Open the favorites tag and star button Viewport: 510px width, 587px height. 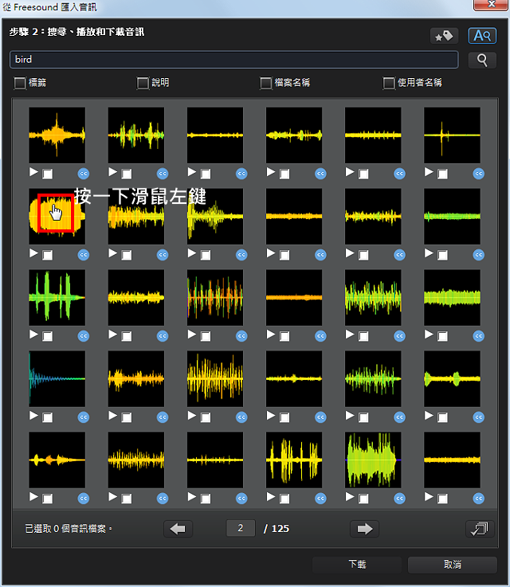click(x=444, y=36)
